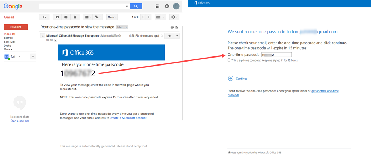Go to the newer conversation arrow
This screenshot has width=371, height=156.
pos(143,17)
